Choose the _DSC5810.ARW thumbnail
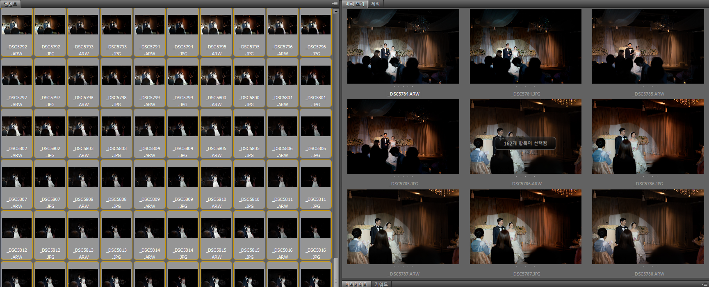Image resolution: width=709 pixels, height=287 pixels. [x=216, y=178]
